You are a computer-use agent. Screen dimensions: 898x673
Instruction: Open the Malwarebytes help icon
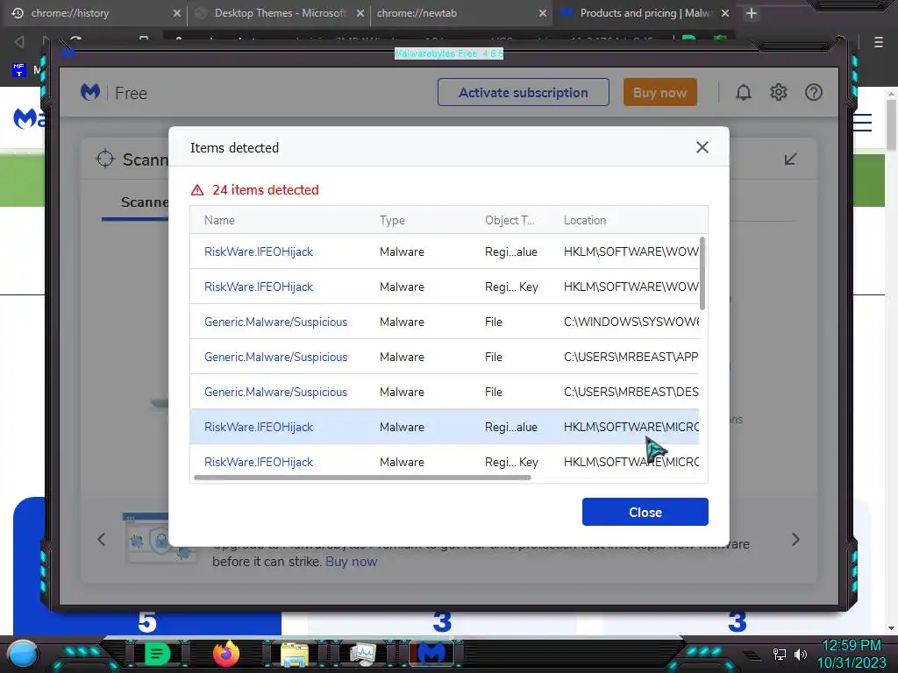tap(813, 92)
